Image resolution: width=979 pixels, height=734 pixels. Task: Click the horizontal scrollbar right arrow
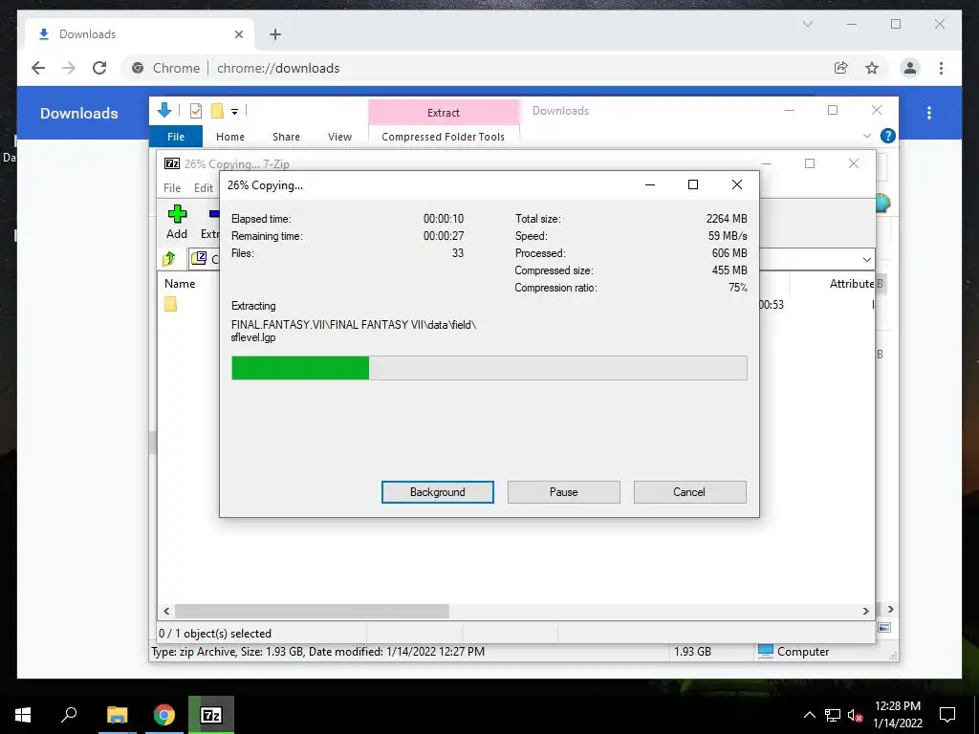click(x=865, y=611)
